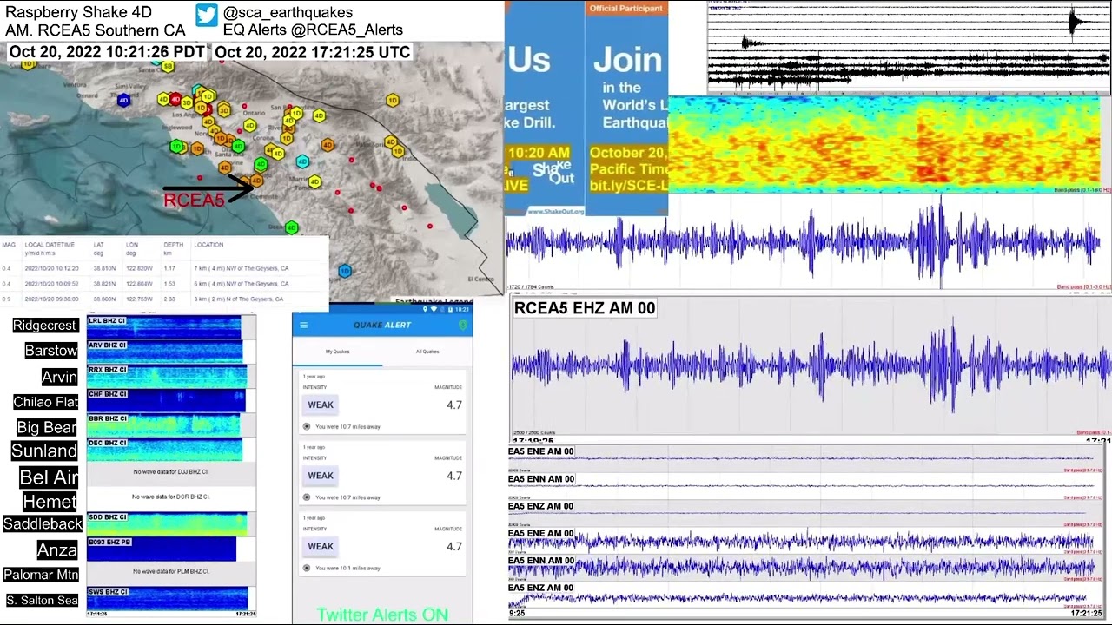Open the bit.ly/SCE-L link on the banner
This screenshot has width=1112, height=625.
coord(629,186)
